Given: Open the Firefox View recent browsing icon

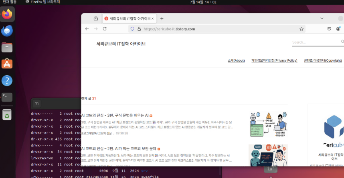Looking at the screenshot, I should [96, 19].
